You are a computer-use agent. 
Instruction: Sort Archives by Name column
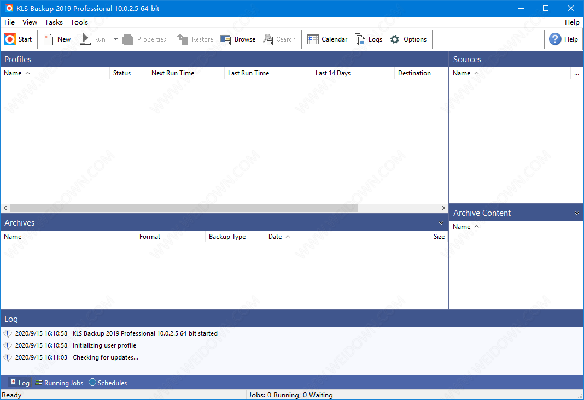click(68, 237)
